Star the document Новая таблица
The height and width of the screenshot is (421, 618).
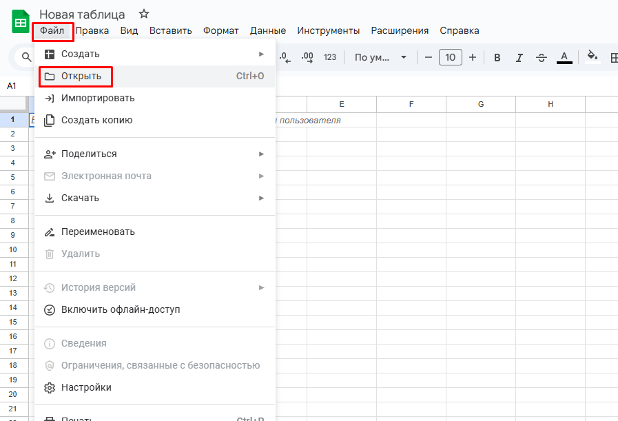(143, 14)
